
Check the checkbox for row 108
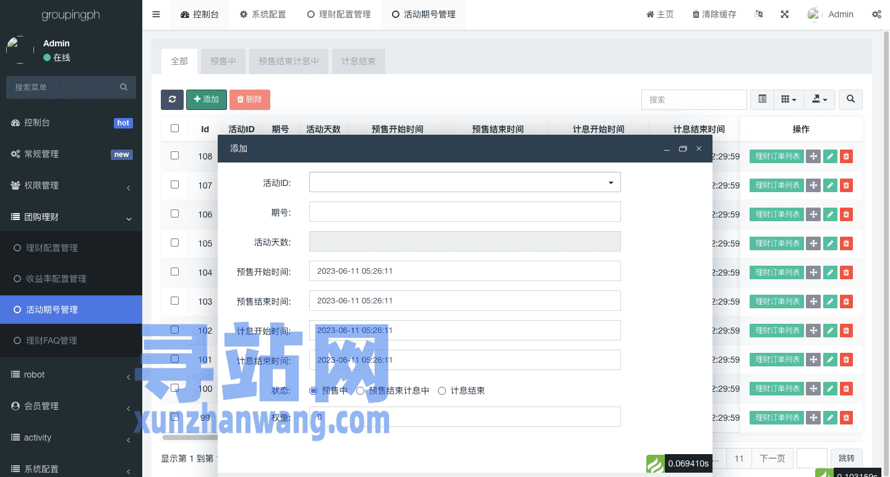174,156
